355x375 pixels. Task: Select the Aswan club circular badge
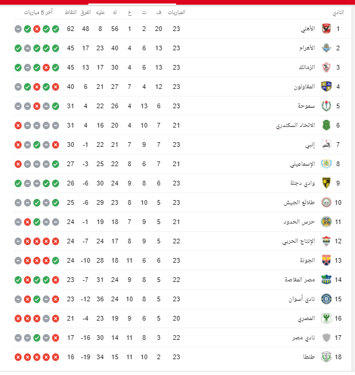[326, 299]
